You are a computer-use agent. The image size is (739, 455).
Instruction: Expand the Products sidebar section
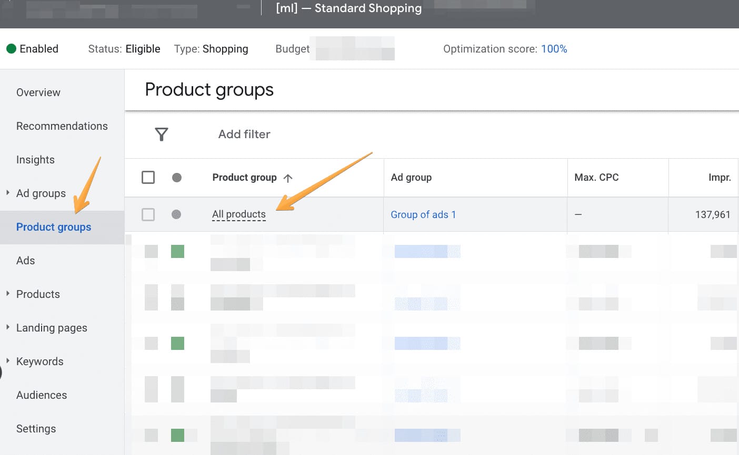[8, 294]
